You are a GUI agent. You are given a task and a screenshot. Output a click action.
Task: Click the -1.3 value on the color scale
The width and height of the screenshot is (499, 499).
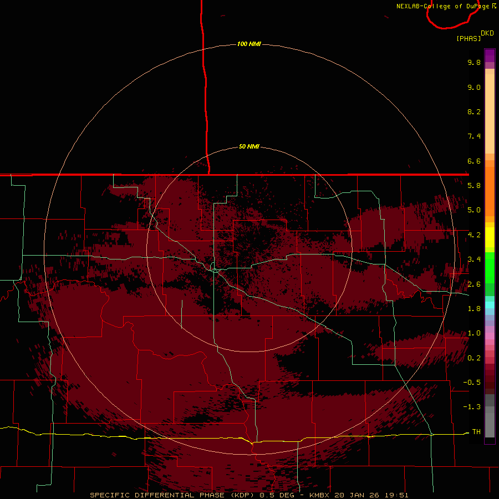click(472, 407)
